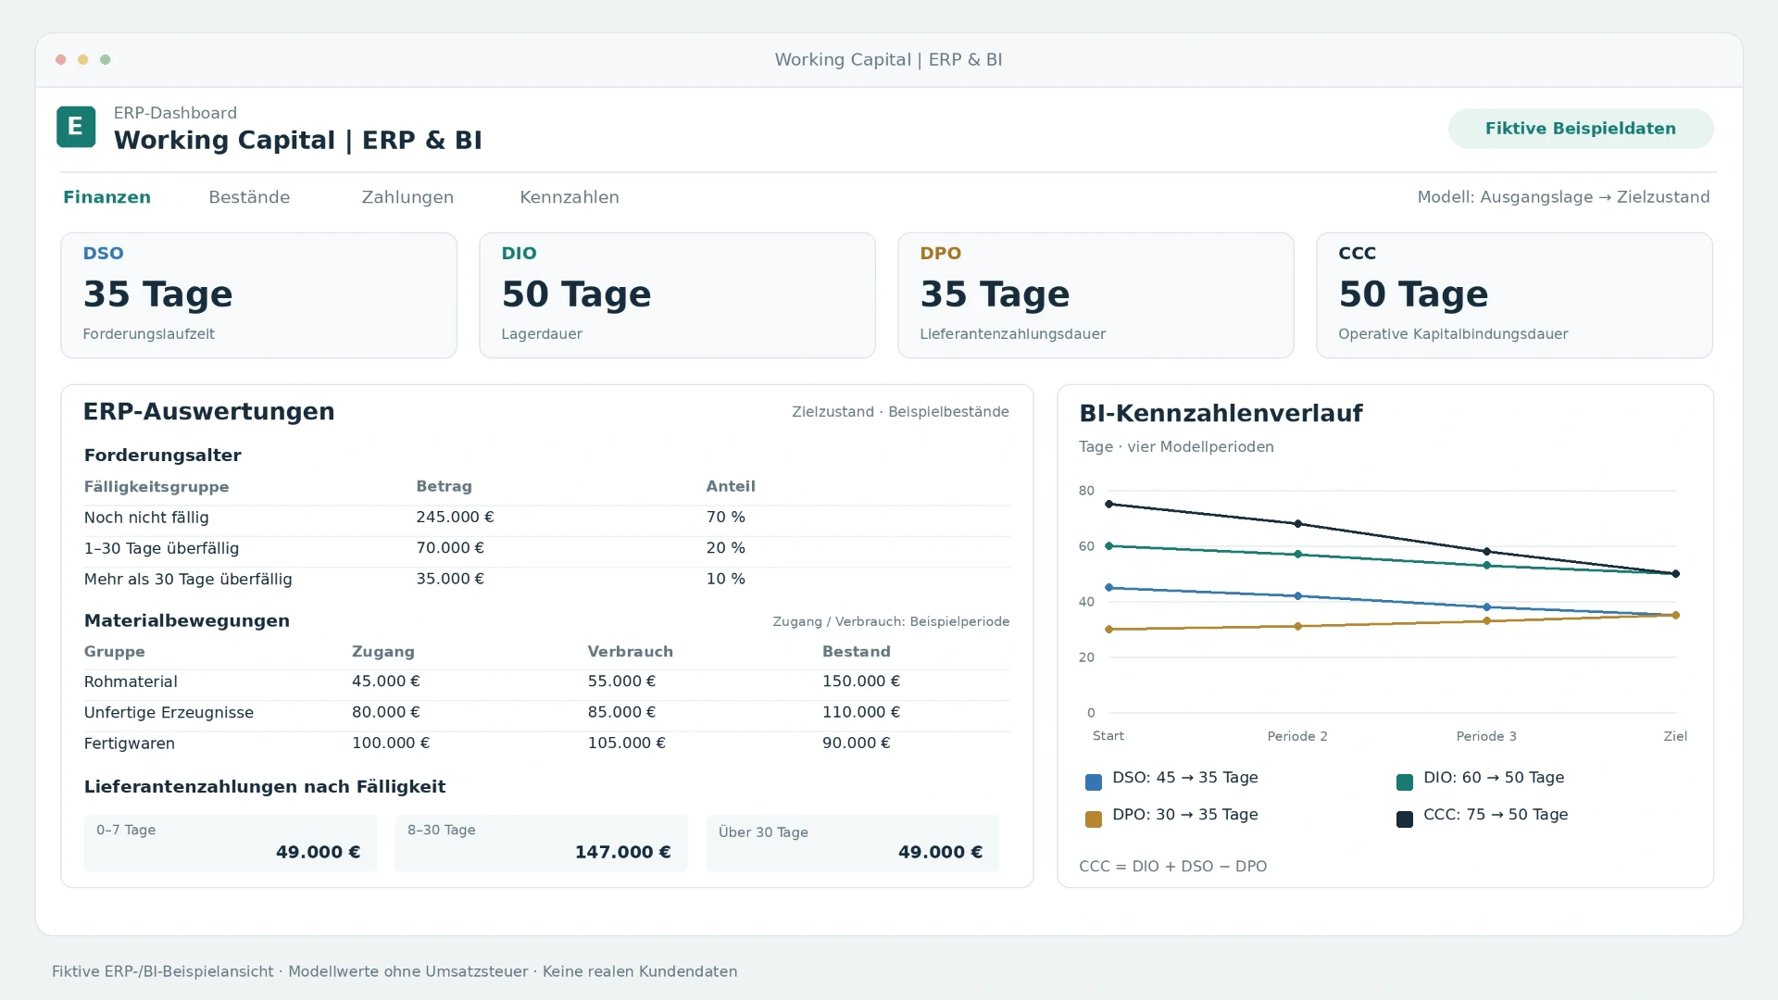Select the Zahlungen tab
This screenshot has width=1778, height=1000.
point(407,197)
